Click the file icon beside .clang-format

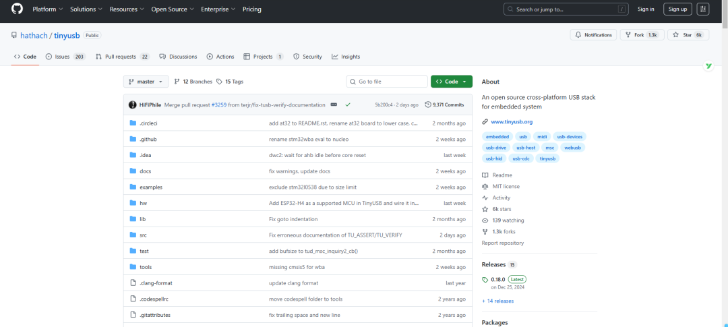[x=133, y=283]
